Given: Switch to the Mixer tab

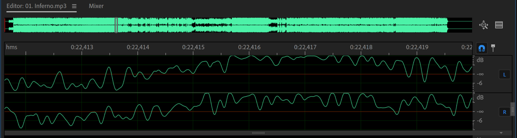Looking at the screenshot, I should (96, 6).
